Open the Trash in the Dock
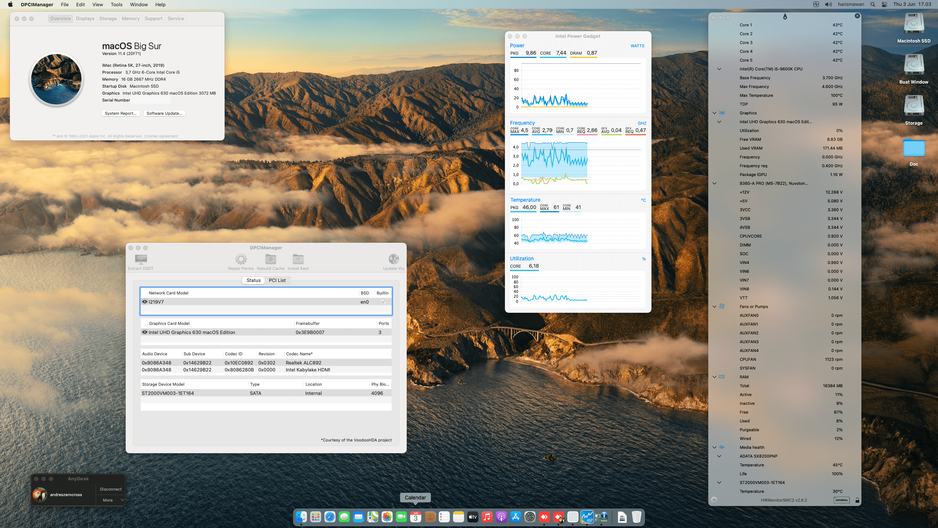 pos(636,517)
